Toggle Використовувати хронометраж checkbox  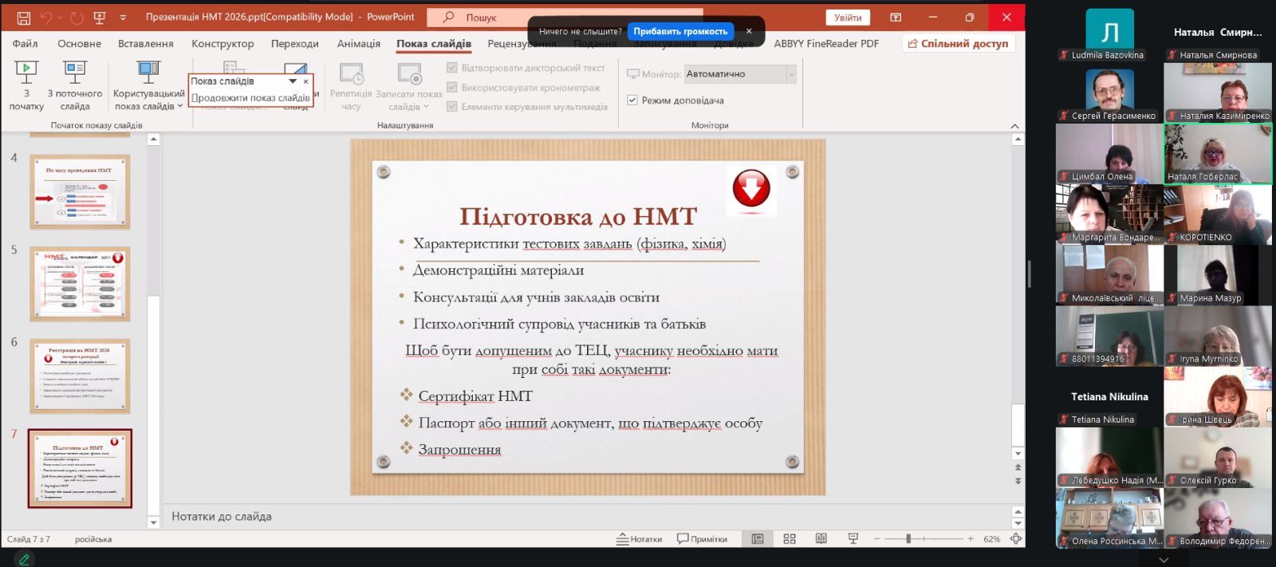pyautogui.click(x=452, y=87)
